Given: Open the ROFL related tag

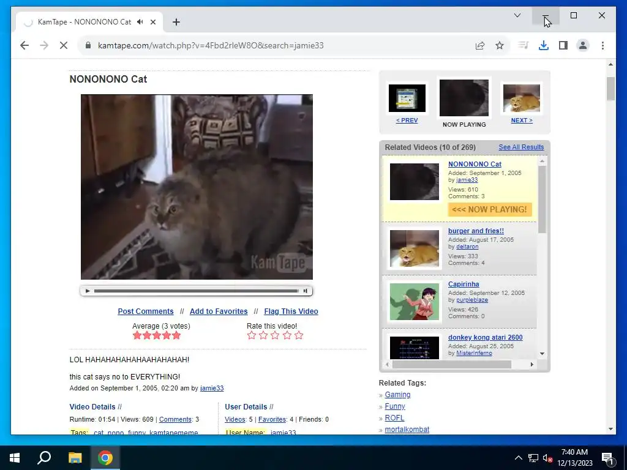Looking at the screenshot, I should point(394,417).
